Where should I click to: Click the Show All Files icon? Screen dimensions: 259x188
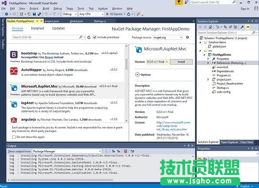point(235,27)
